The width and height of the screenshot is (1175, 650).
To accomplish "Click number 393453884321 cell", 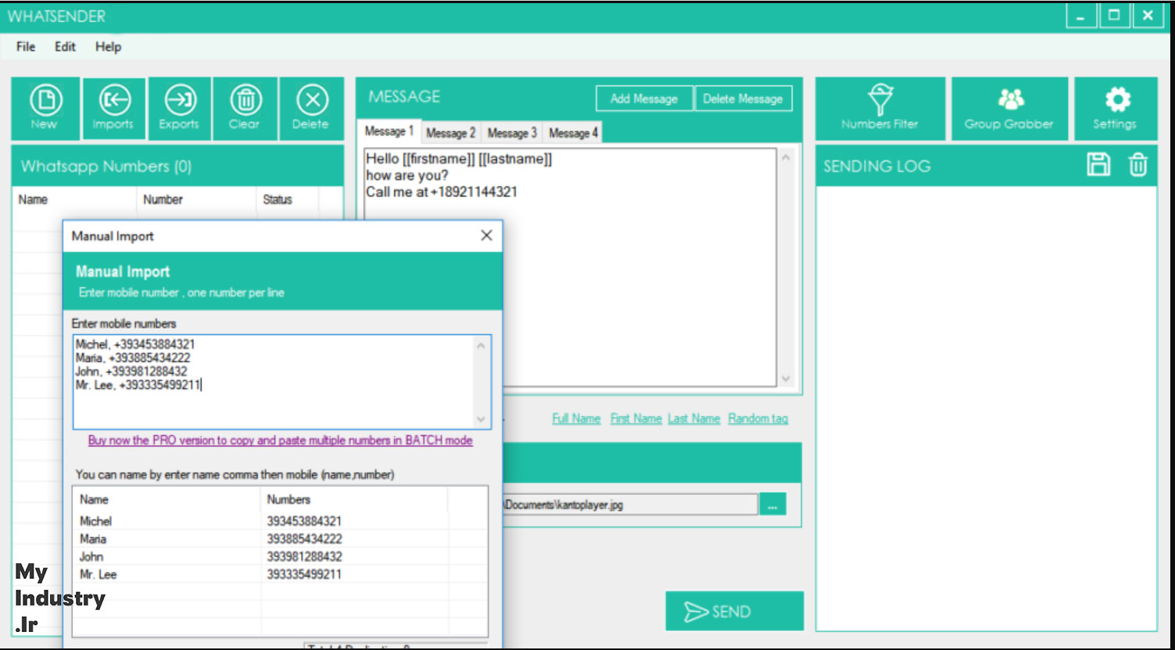I will [304, 521].
